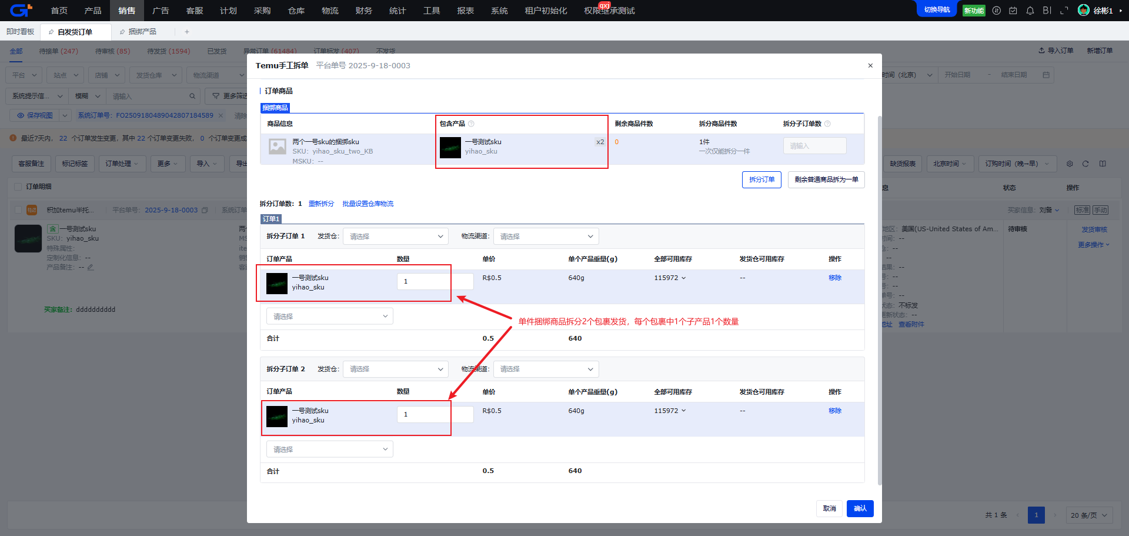Click help icon beside 包含产品
This screenshot has width=1129, height=536.
click(471, 124)
